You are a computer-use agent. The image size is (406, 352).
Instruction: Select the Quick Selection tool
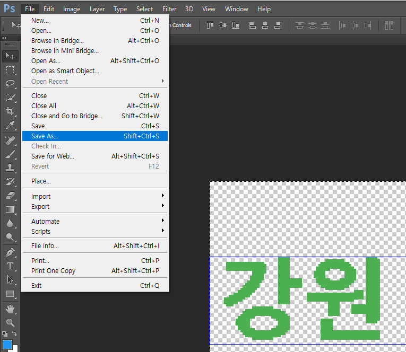[10, 98]
